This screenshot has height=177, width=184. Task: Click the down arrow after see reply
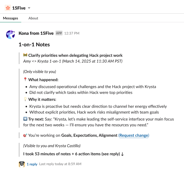[122, 154]
